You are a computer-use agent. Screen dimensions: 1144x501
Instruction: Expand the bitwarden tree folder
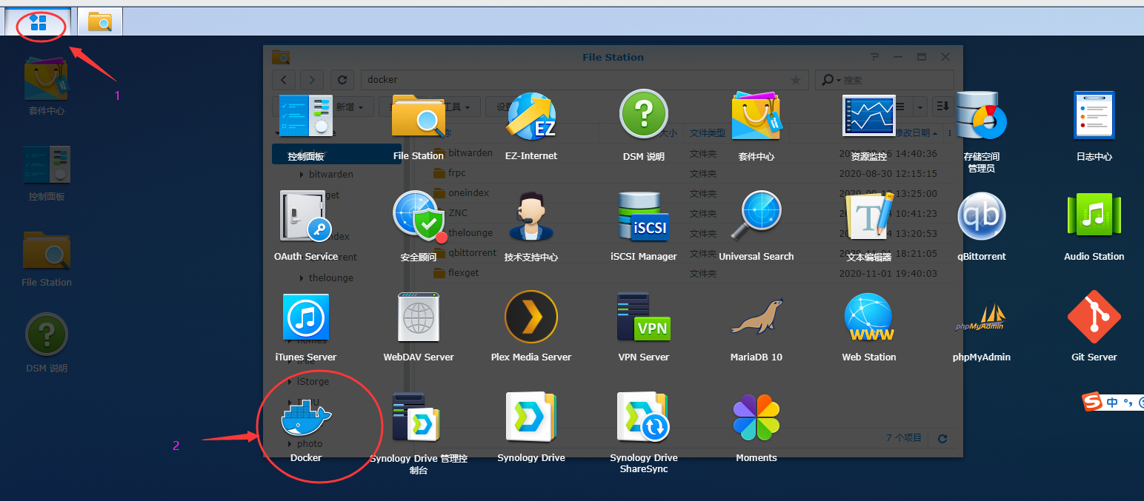click(x=302, y=175)
